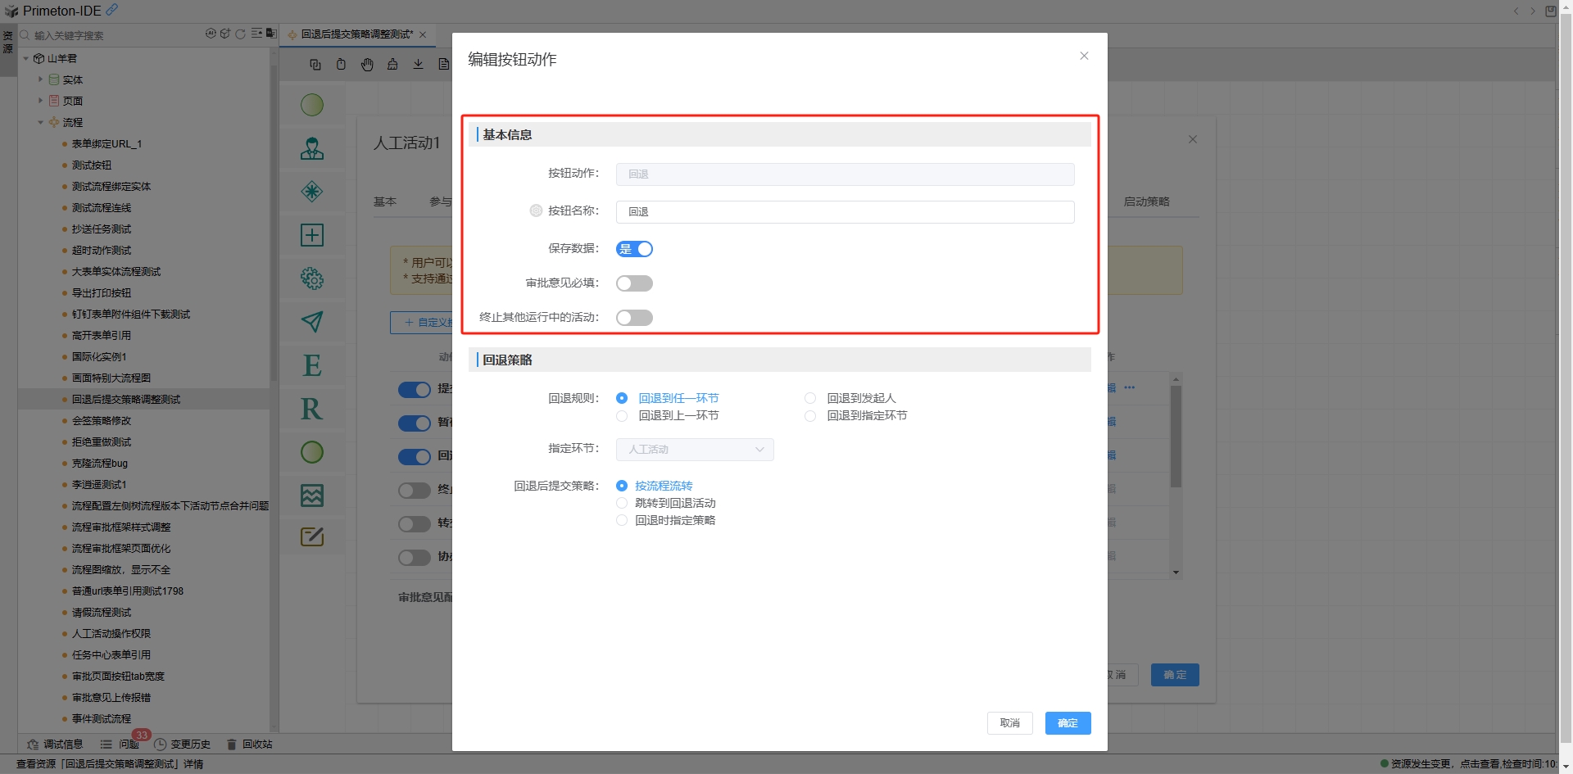Click 确定 in the edit button dialog
The height and width of the screenshot is (774, 1573).
coord(1068,723)
